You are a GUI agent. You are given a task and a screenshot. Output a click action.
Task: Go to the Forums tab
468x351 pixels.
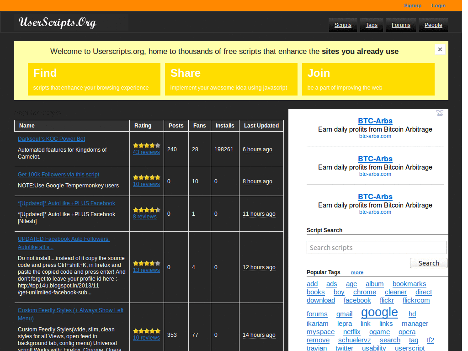click(x=401, y=25)
